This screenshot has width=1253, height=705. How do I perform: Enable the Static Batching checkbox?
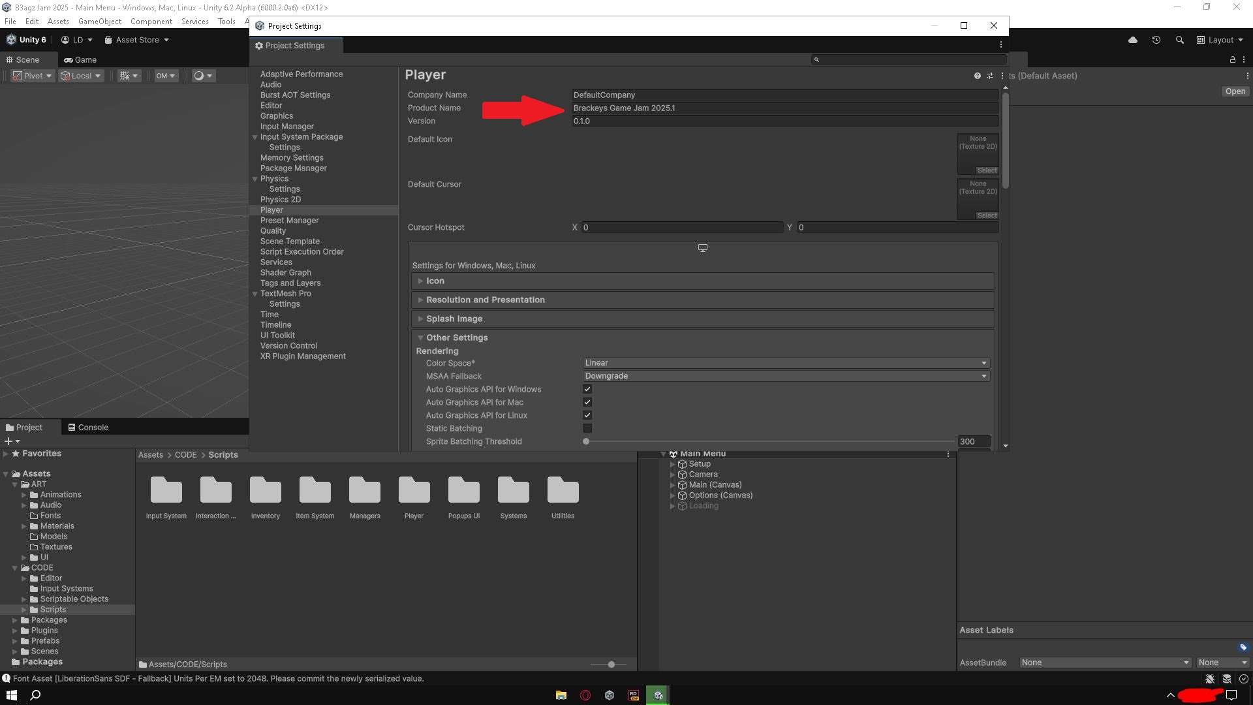click(587, 428)
